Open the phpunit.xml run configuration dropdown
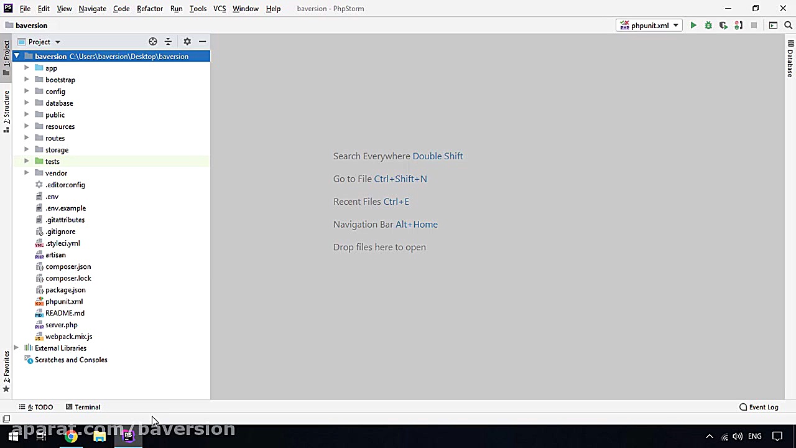The height and width of the screenshot is (448, 796). click(x=649, y=26)
